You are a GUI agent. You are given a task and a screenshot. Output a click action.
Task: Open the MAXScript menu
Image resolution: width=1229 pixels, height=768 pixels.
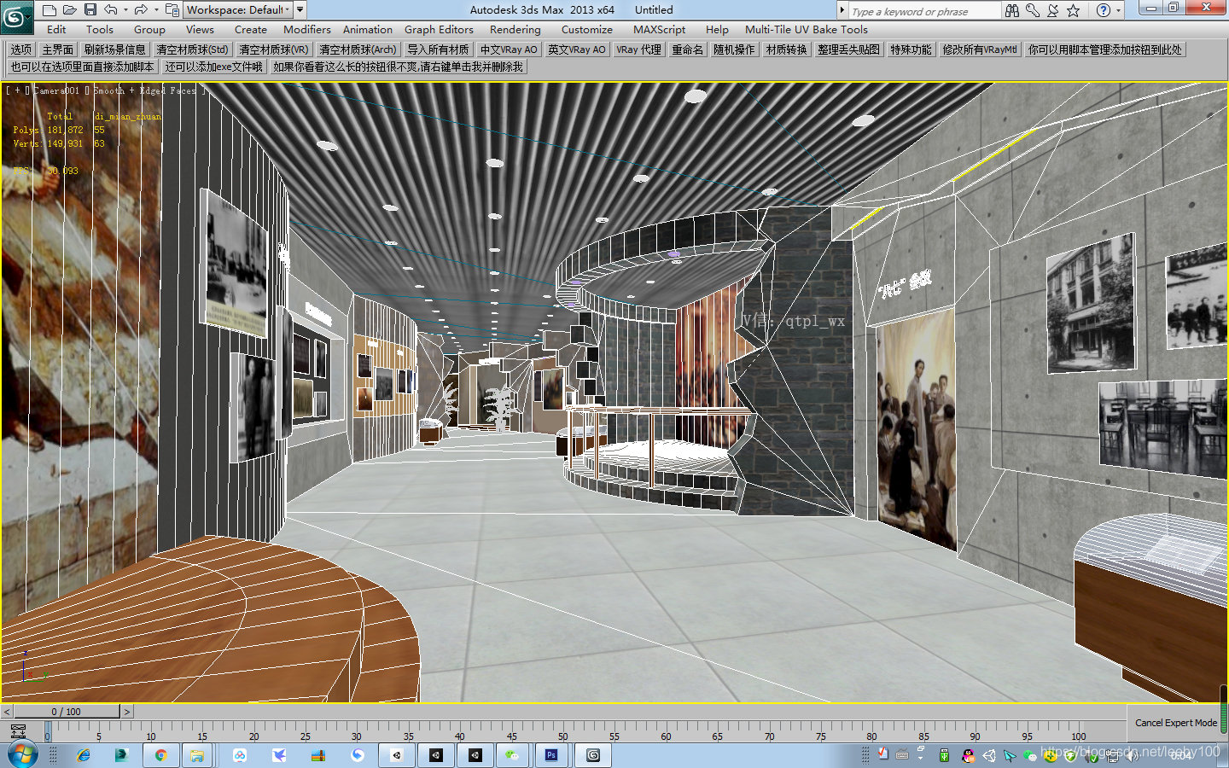point(659,29)
